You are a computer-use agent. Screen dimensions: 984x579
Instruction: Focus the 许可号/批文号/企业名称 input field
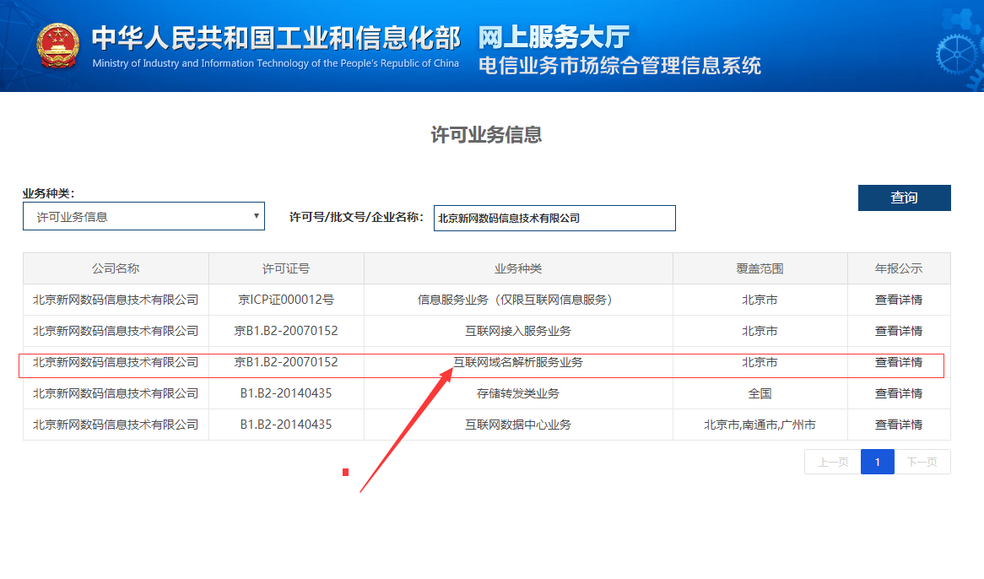point(554,219)
